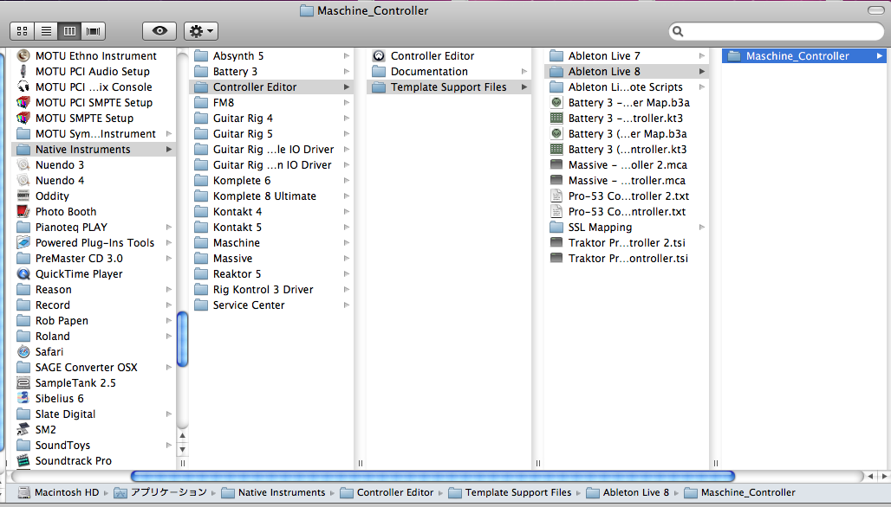Click the Traktor Pr…troller 2.tsi icon
891x507 pixels.
click(556, 243)
